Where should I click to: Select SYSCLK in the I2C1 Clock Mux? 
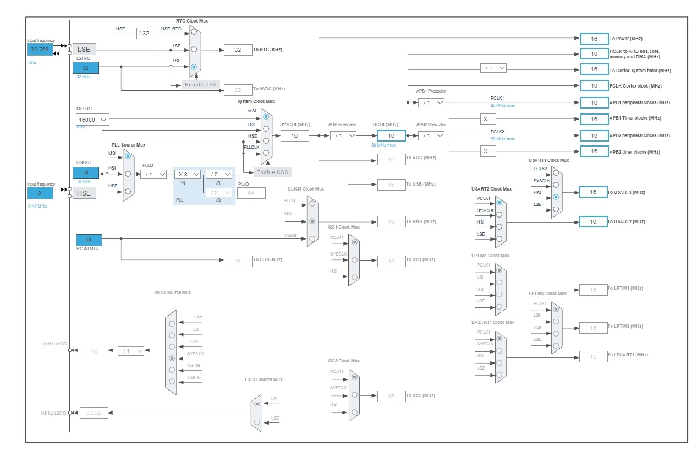click(354, 259)
